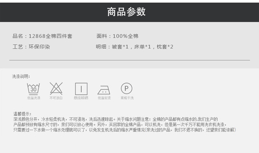The width and height of the screenshot is (259, 153).
Task: Select product name 12868全棉四件套
Action: pos(42,36)
